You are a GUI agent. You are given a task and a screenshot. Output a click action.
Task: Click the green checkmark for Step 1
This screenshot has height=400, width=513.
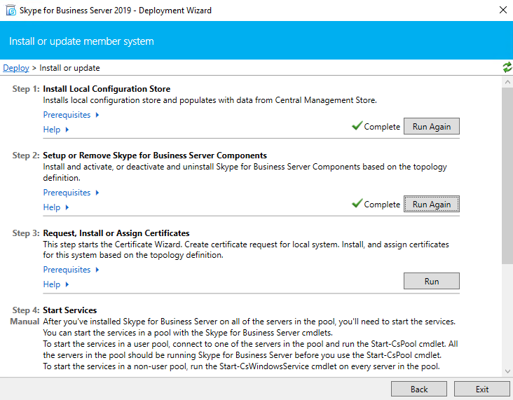click(x=357, y=126)
